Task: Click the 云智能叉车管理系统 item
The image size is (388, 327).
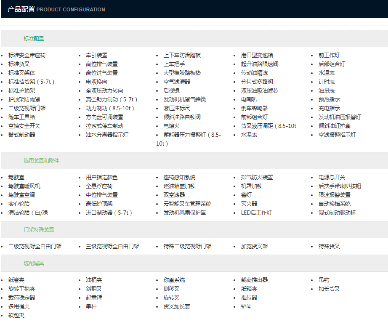Action: (x=187, y=204)
